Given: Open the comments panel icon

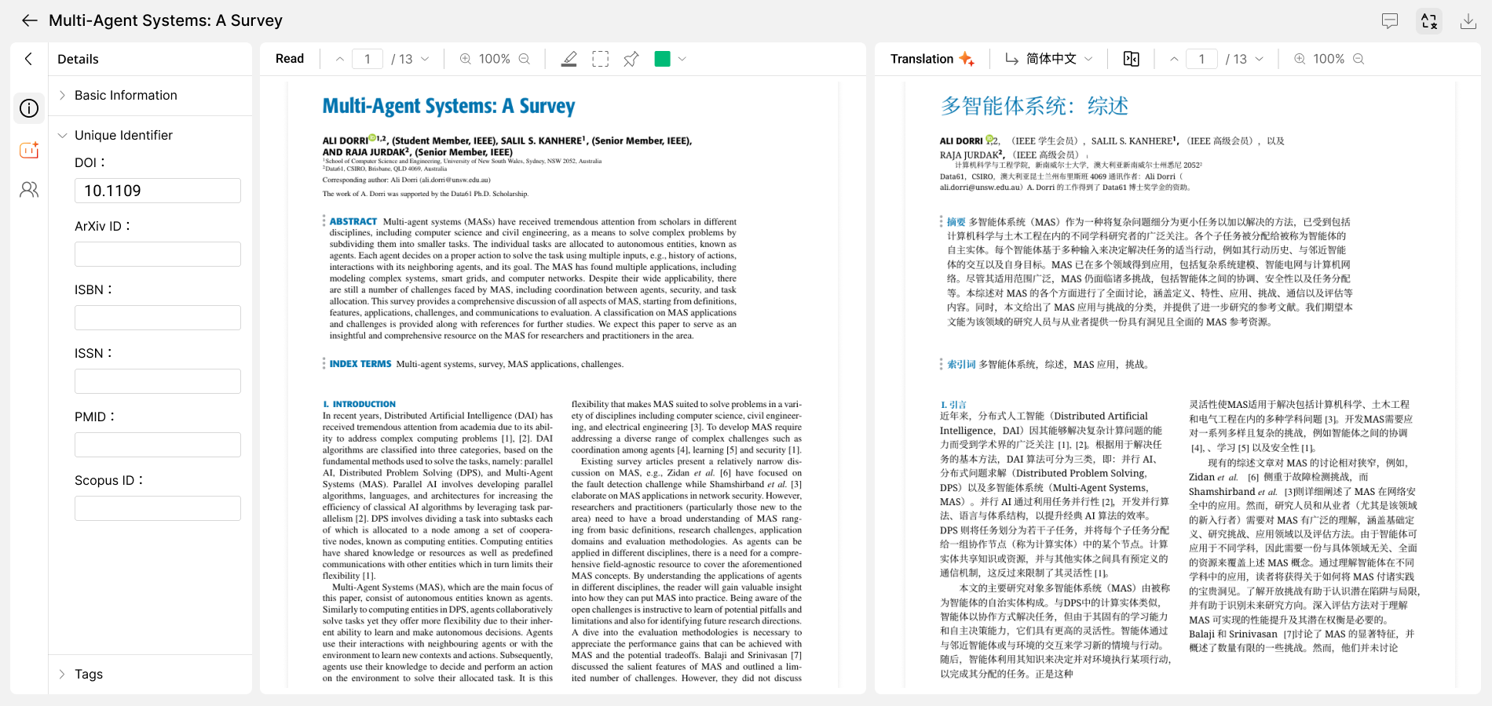Looking at the screenshot, I should pyautogui.click(x=1390, y=21).
